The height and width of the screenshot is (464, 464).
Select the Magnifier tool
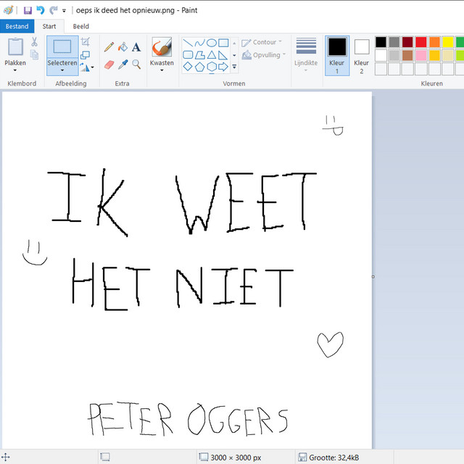[136, 65]
